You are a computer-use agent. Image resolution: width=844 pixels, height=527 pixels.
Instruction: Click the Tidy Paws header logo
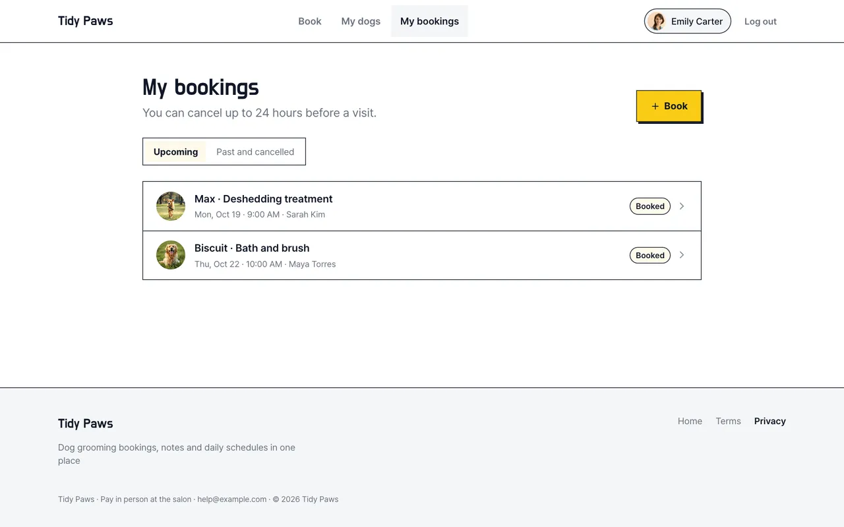coord(86,21)
